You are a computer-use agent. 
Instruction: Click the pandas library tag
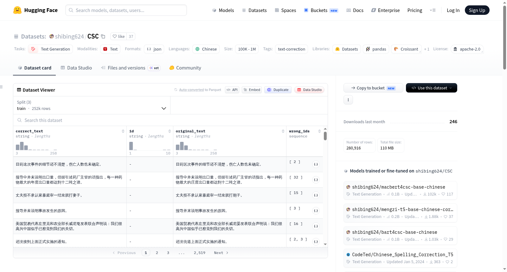[x=376, y=49]
